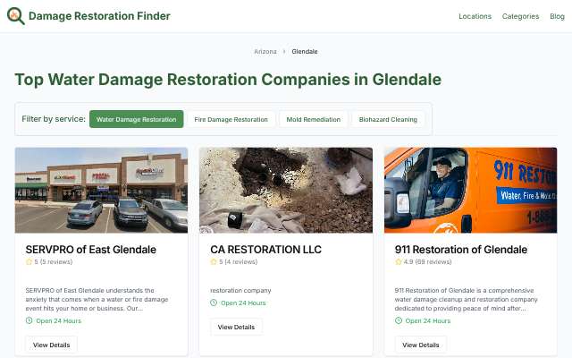Viewport: 572px width, 358px height.
Task: View Details for CA RESTORATION LLC
Action: pyautogui.click(x=236, y=327)
